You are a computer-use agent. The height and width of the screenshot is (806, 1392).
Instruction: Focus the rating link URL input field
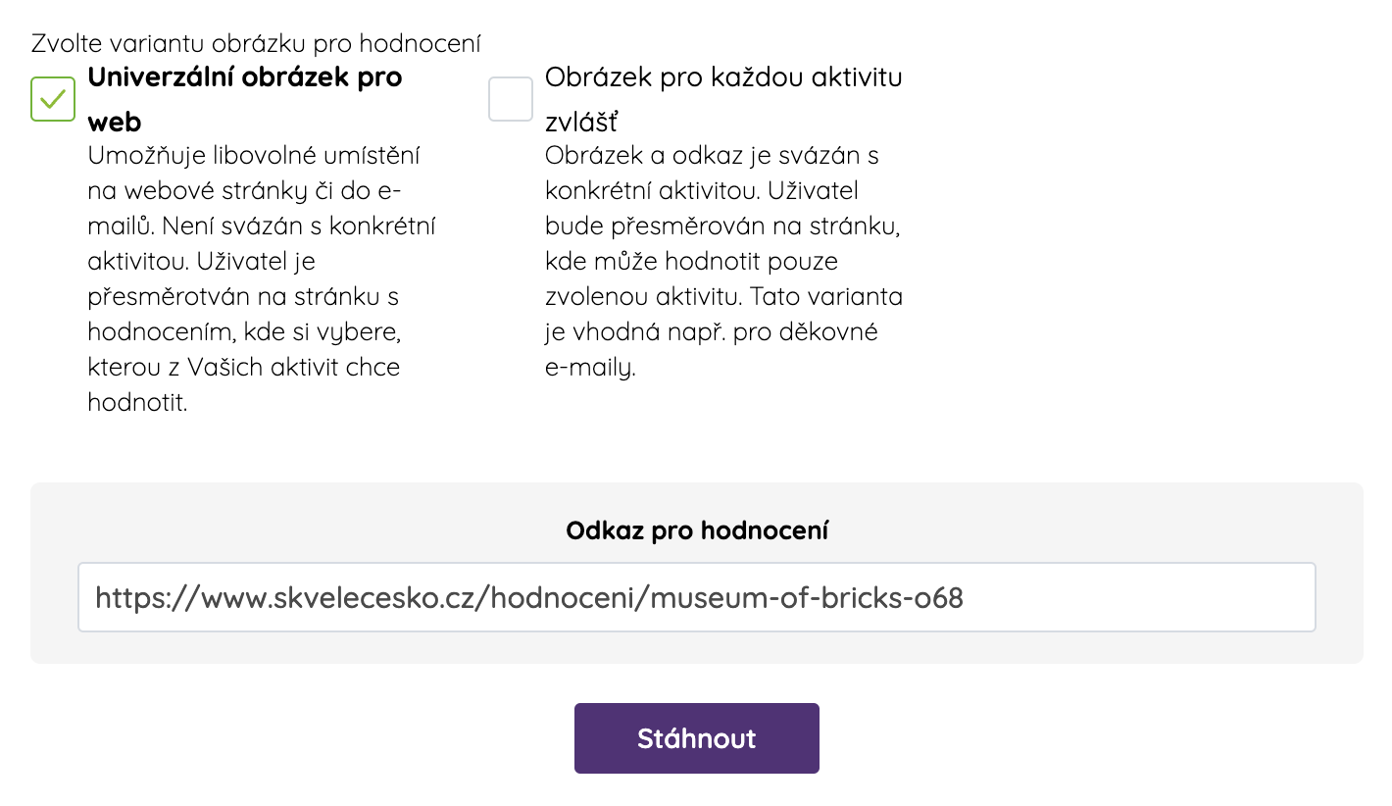696,597
